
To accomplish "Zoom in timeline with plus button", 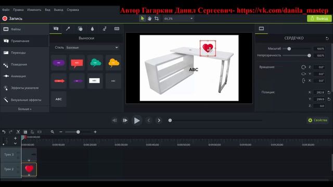I will (x=95, y=132).
